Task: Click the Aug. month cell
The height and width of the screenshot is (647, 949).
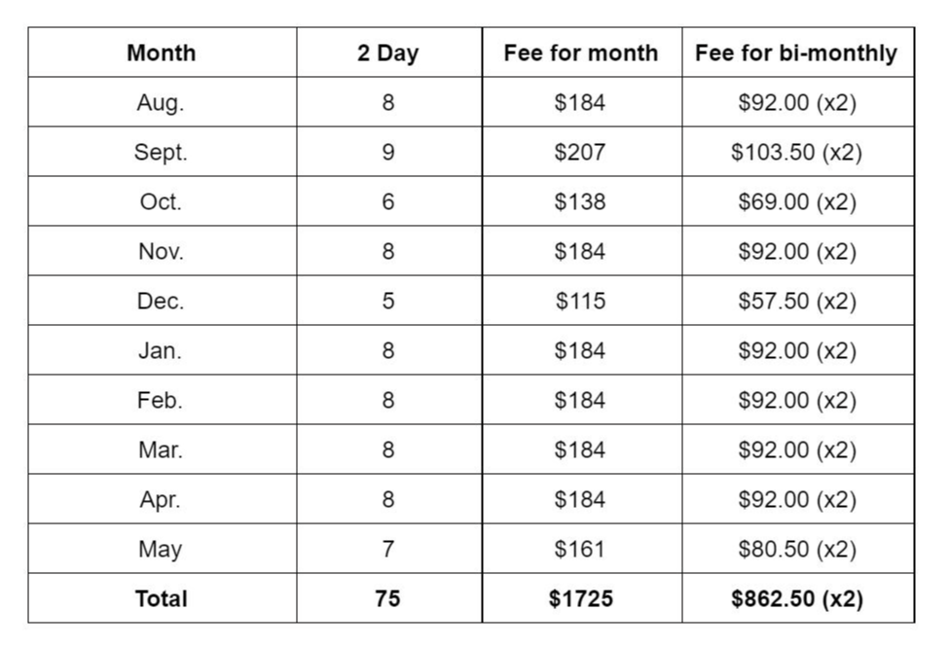Action: pos(161,102)
